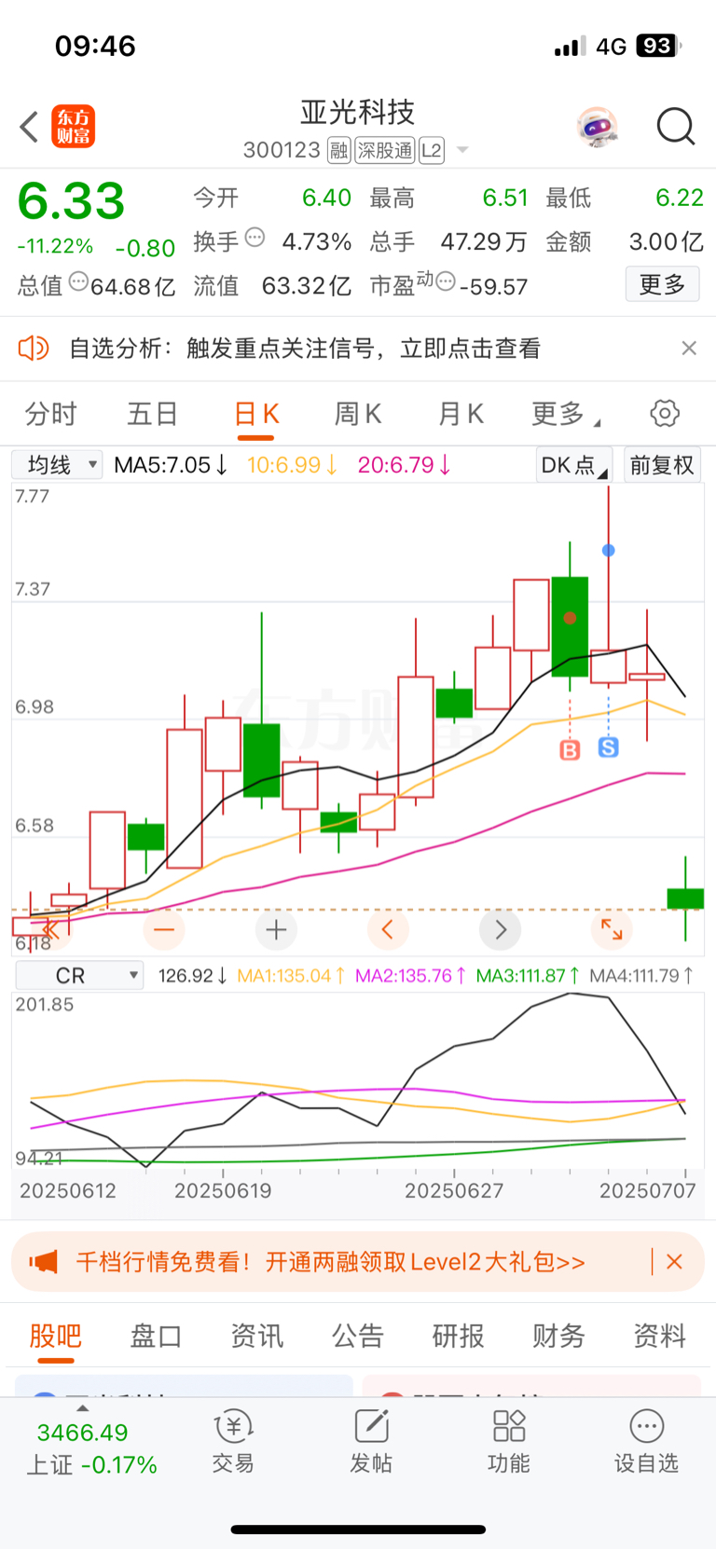
Task: Expand the 更多 chart period menu
Action: pyautogui.click(x=565, y=414)
